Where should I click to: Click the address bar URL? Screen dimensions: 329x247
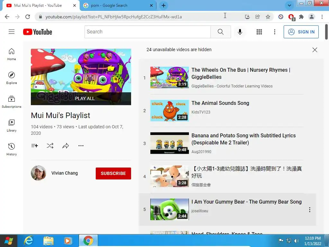pos(113,17)
